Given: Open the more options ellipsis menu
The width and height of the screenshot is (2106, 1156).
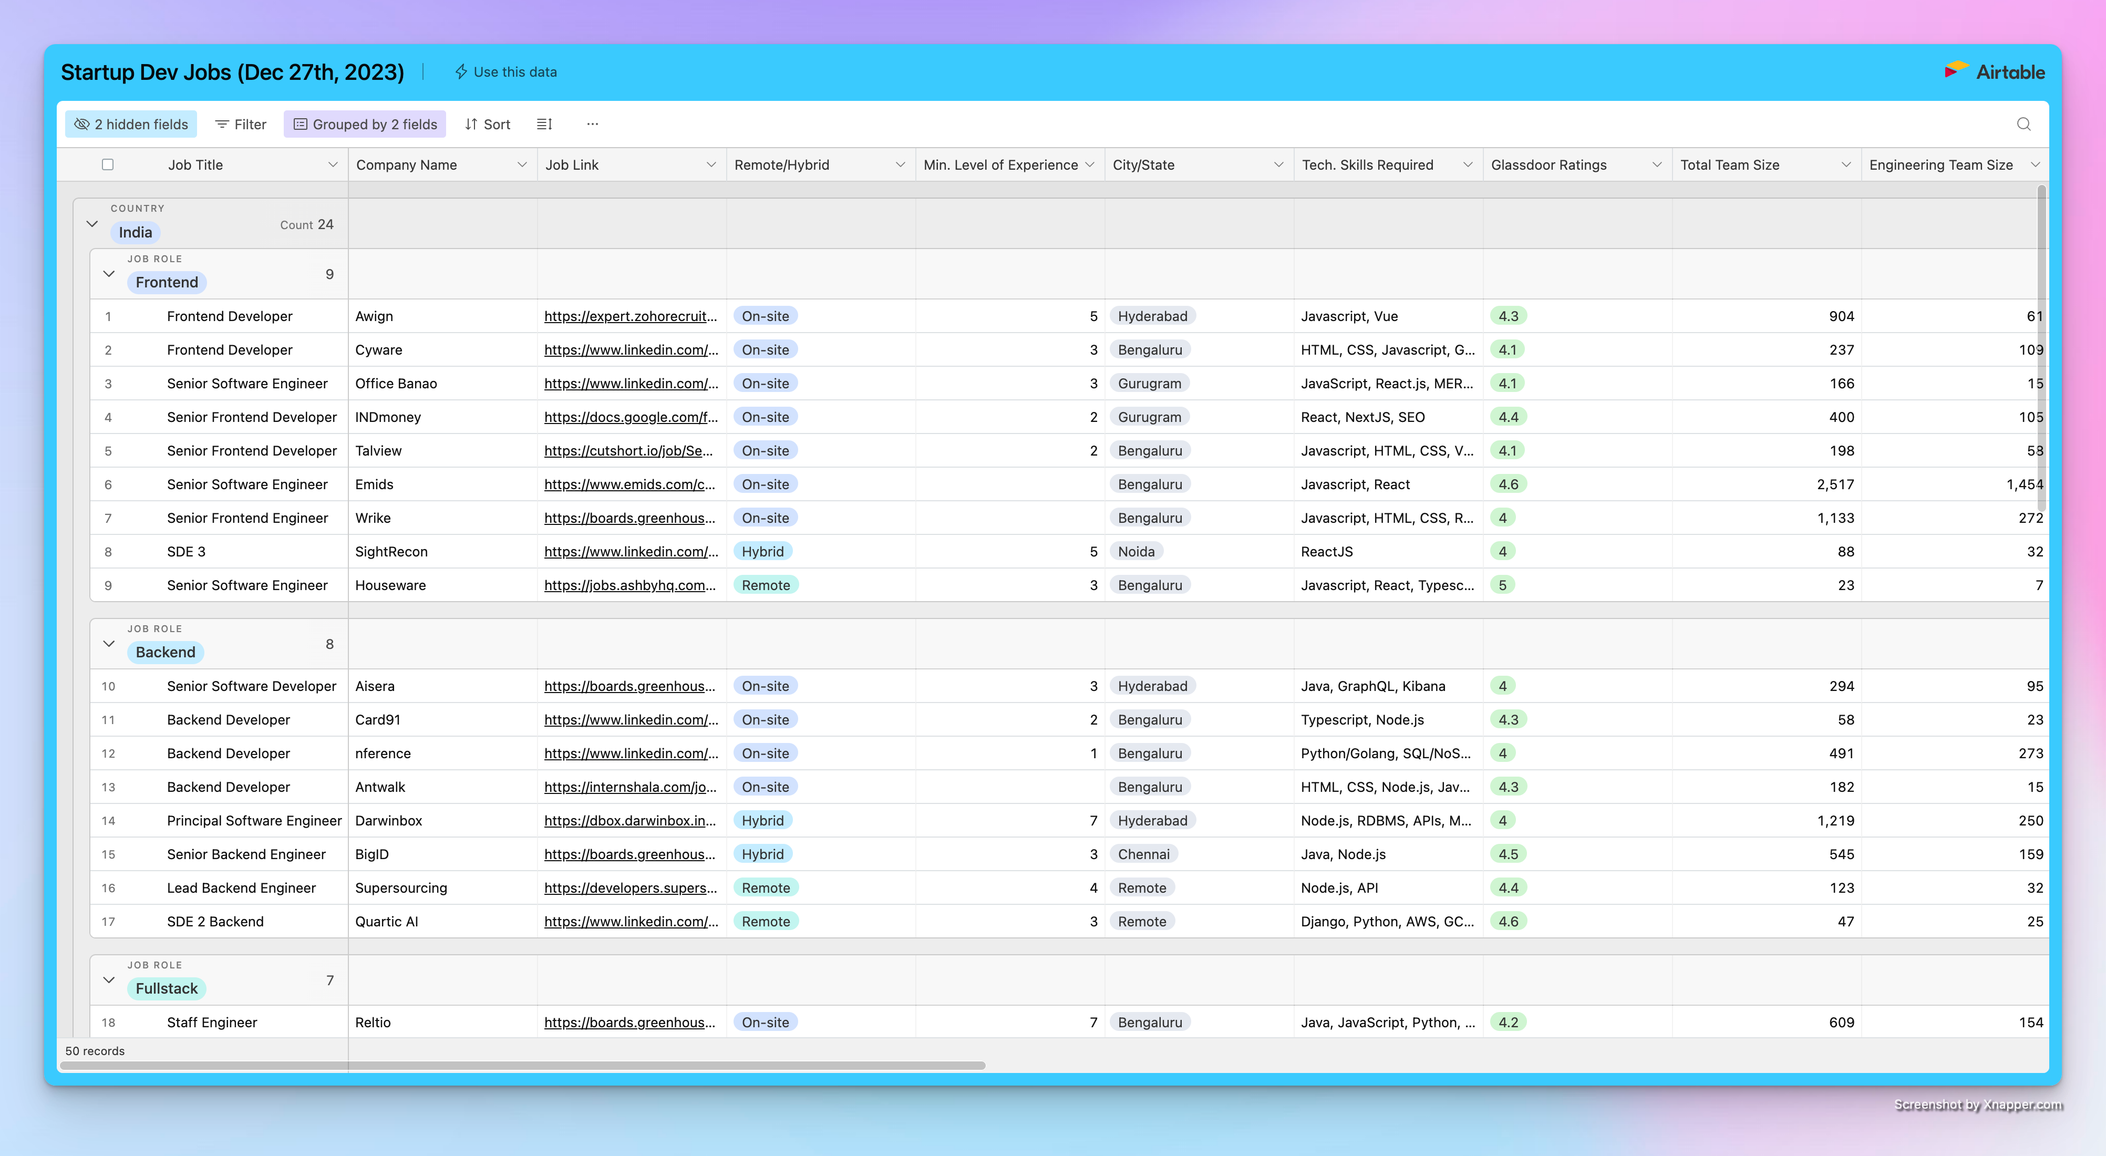Looking at the screenshot, I should [x=593, y=124].
